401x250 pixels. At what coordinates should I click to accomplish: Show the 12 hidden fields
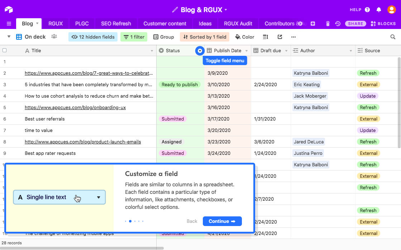pos(93,37)
